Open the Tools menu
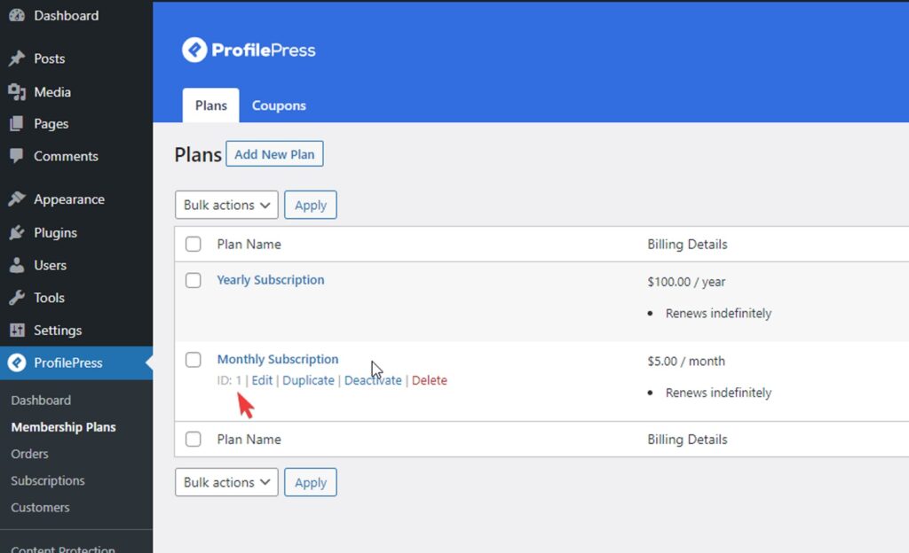The image size is (909, 553). [49, 297]
